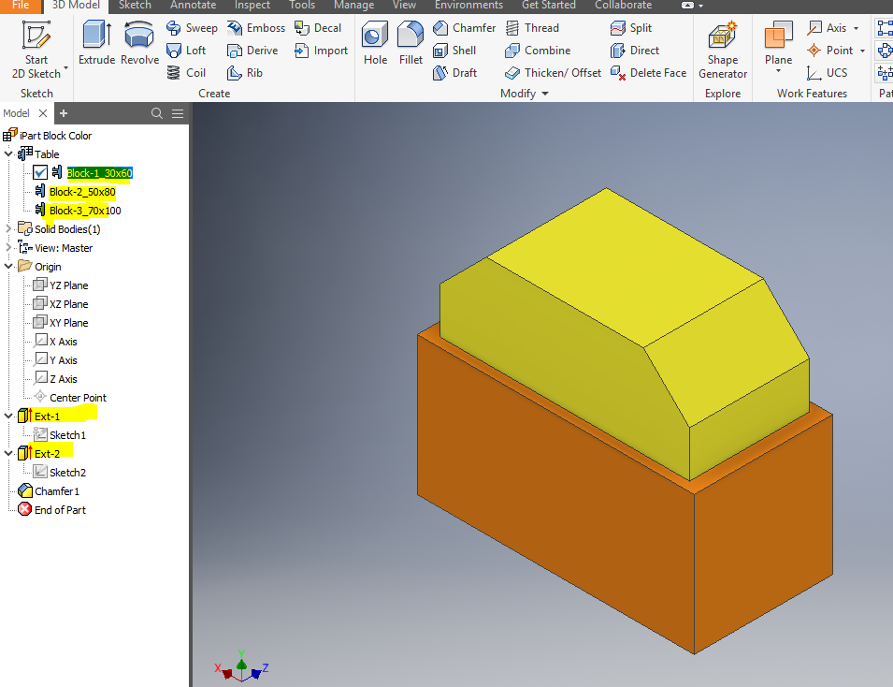Open the Loft tool
This screenshot has width=893, height=687.
(x=189, y=50)
